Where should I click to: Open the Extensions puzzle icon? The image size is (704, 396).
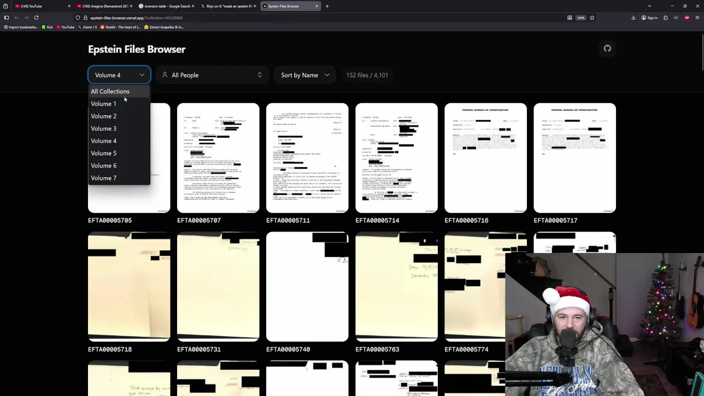pos(665,18)
